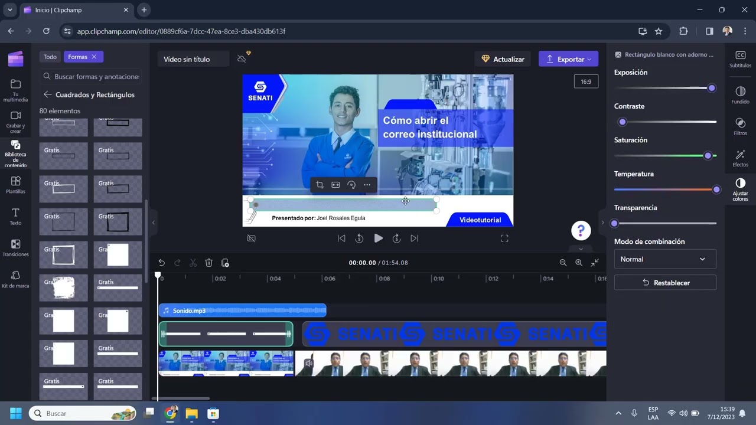Adjust the Exposición slider

coord(665,88)
